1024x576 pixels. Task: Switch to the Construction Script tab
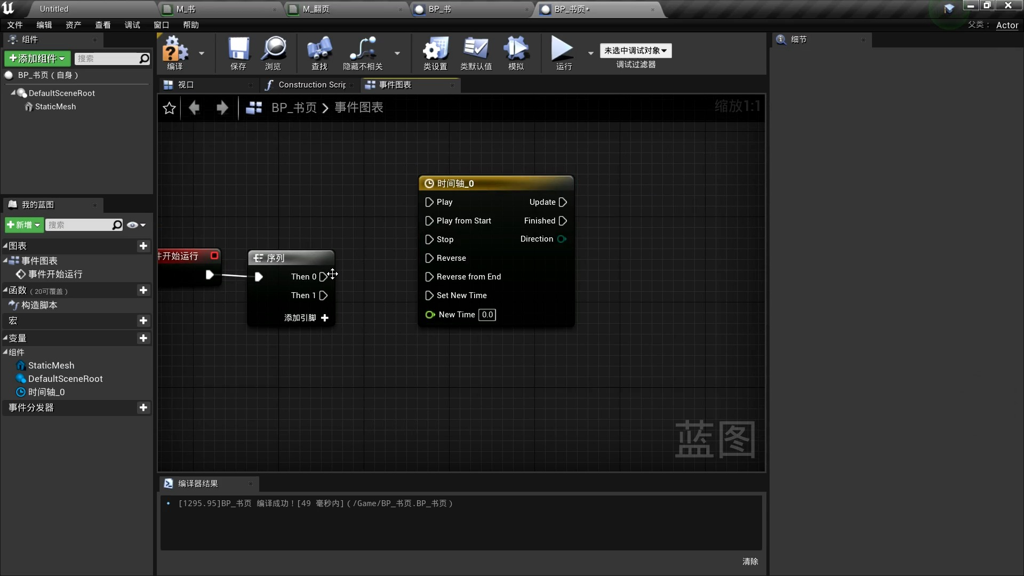(311, 85)
